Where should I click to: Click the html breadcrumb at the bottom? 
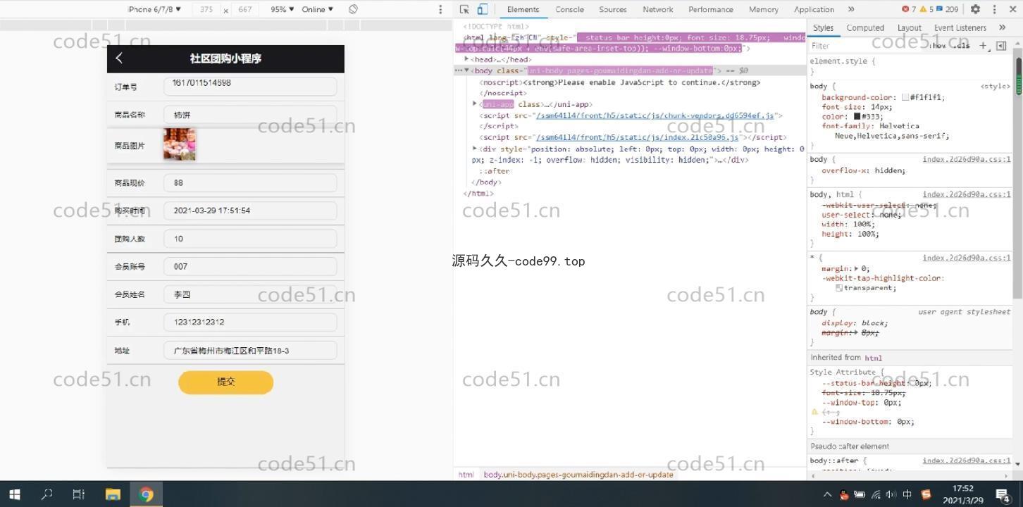[x=466, y=475]
